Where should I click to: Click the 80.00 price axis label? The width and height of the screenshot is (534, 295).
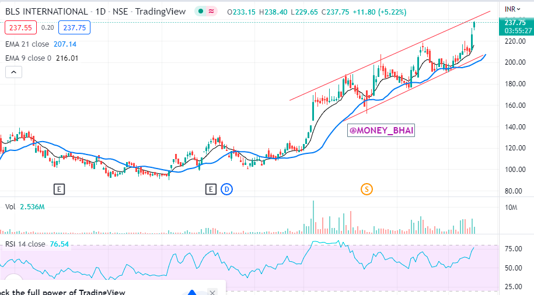click(x=513, y=191)
